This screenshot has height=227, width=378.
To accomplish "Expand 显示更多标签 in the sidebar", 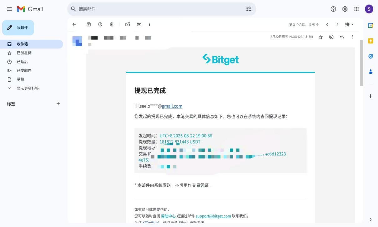I will pos(28,88).
